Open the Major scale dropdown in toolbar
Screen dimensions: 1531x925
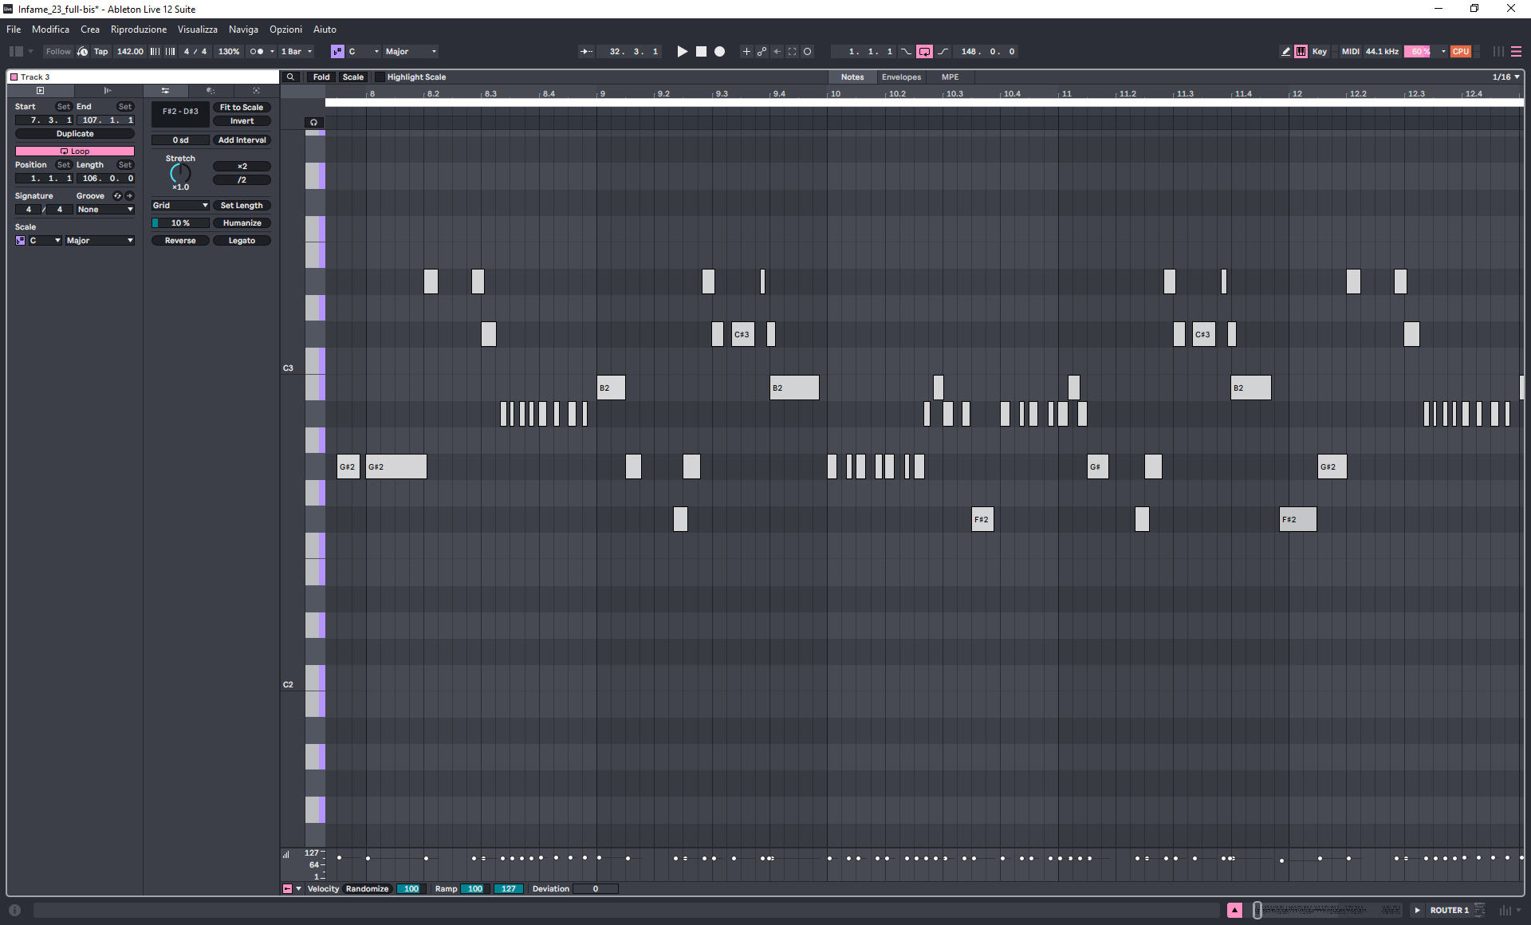pyautogui.click(x=411, y=51)
